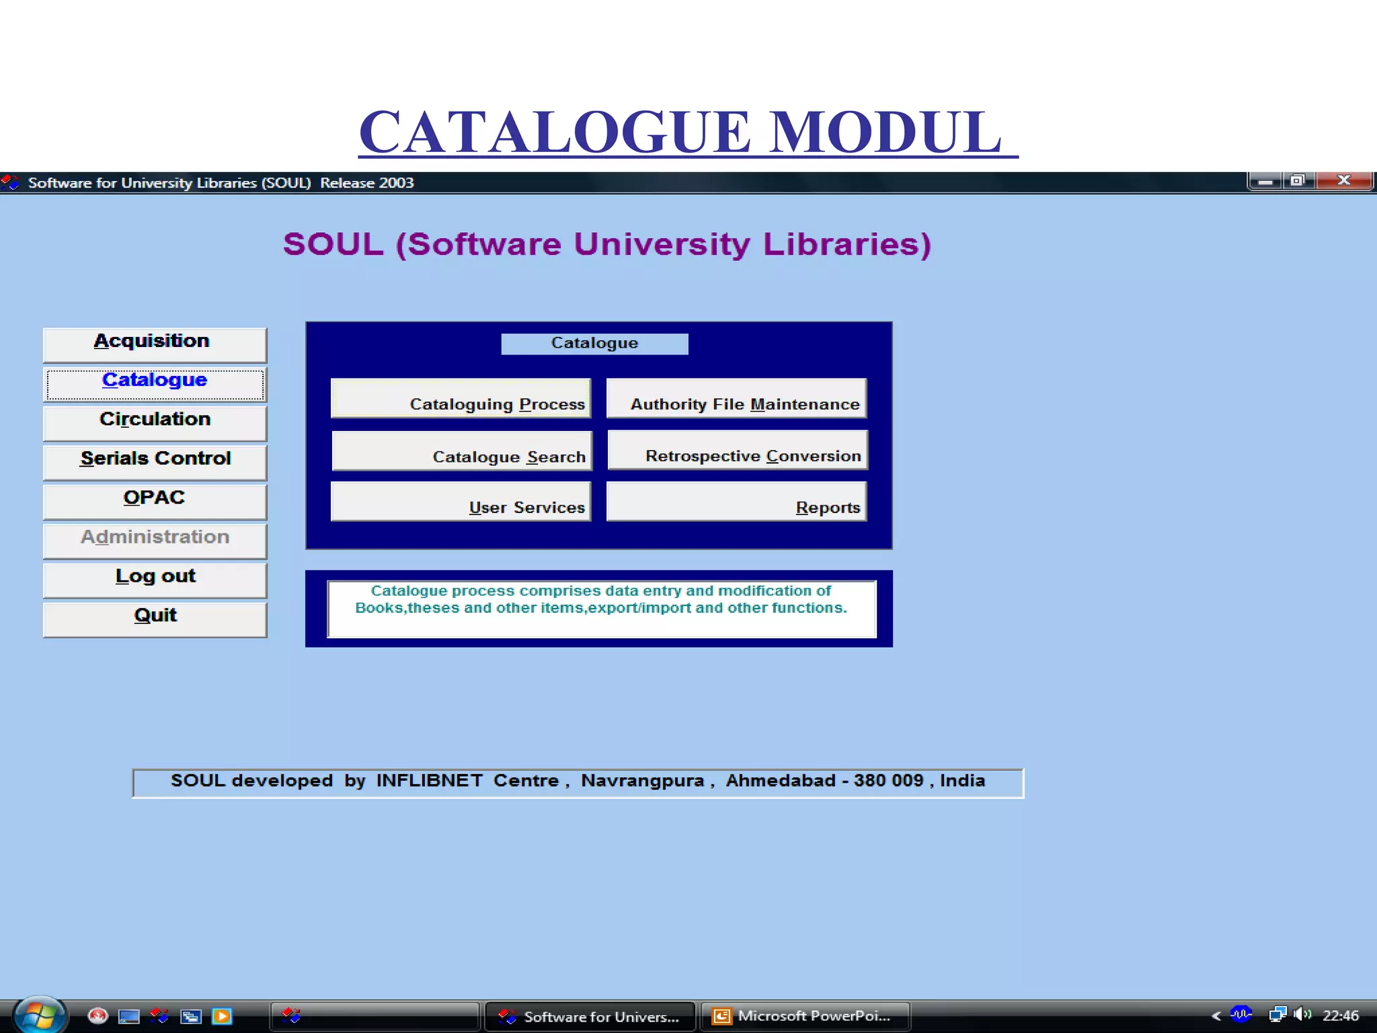Click the SOUL (Software University Libraries) heading

point(606,244)
